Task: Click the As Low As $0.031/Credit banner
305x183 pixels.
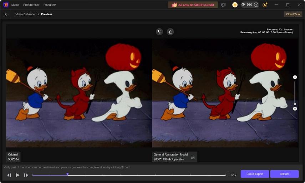Action: (x=193, y=5)
